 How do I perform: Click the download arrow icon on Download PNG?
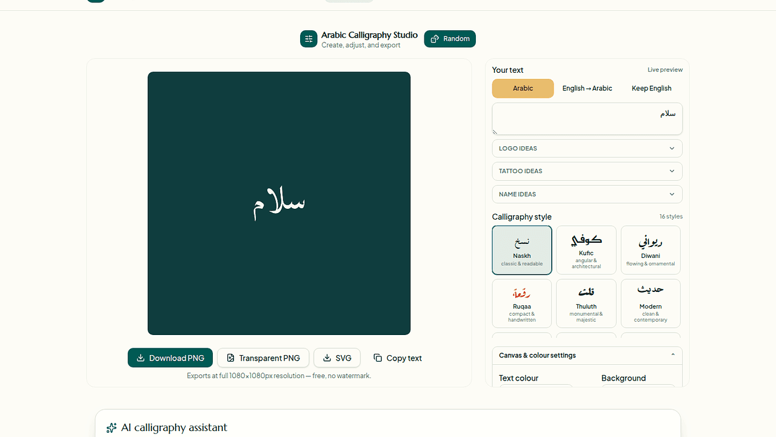coord(141,358)
